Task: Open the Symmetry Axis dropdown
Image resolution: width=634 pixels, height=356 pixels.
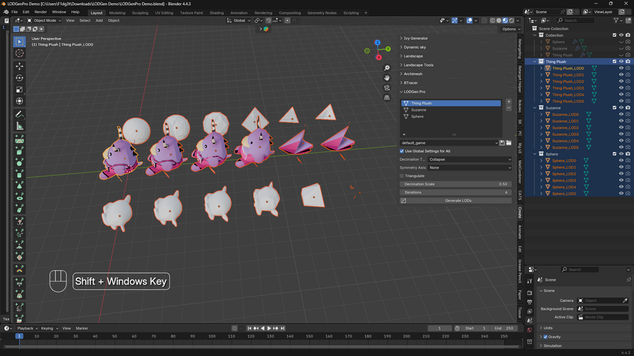Action: click(x=469, y=168)
